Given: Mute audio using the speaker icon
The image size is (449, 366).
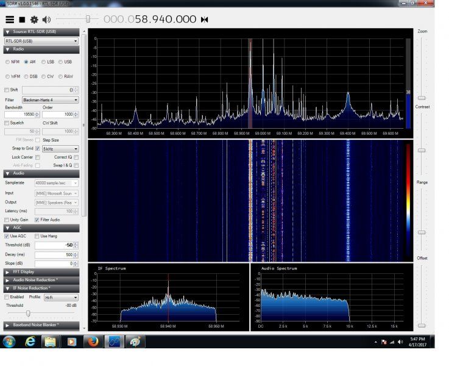Looking at the screenshot, I should 46,20.
